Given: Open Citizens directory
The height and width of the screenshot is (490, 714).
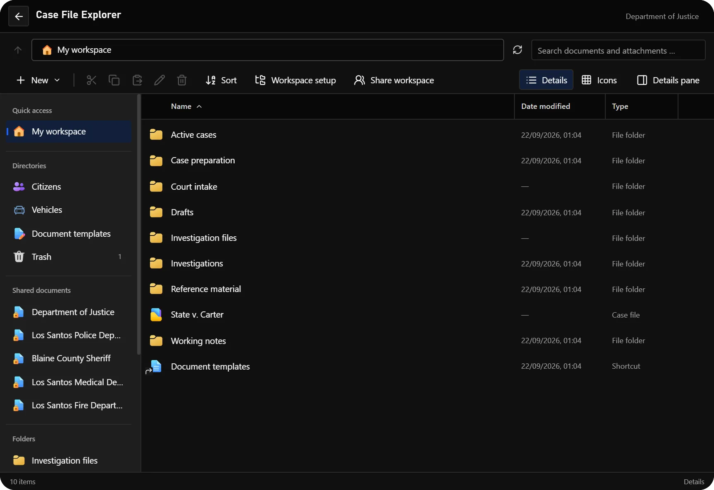Looking at the screenshot, I should click(x=69, y=187).
